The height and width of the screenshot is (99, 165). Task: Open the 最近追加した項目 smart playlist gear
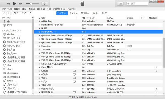click(4, 61)
